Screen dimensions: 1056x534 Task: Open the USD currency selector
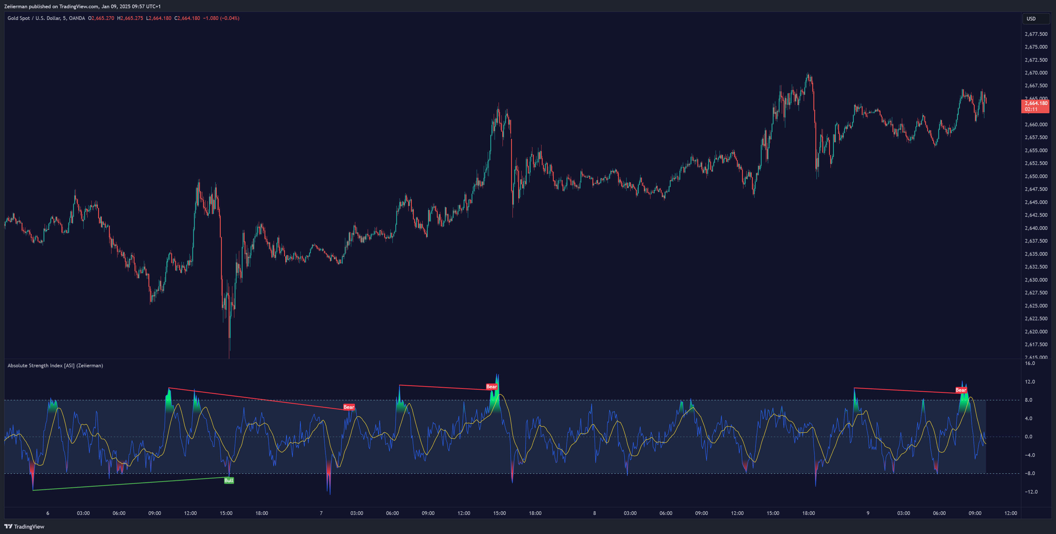[x=1036, y=18]
